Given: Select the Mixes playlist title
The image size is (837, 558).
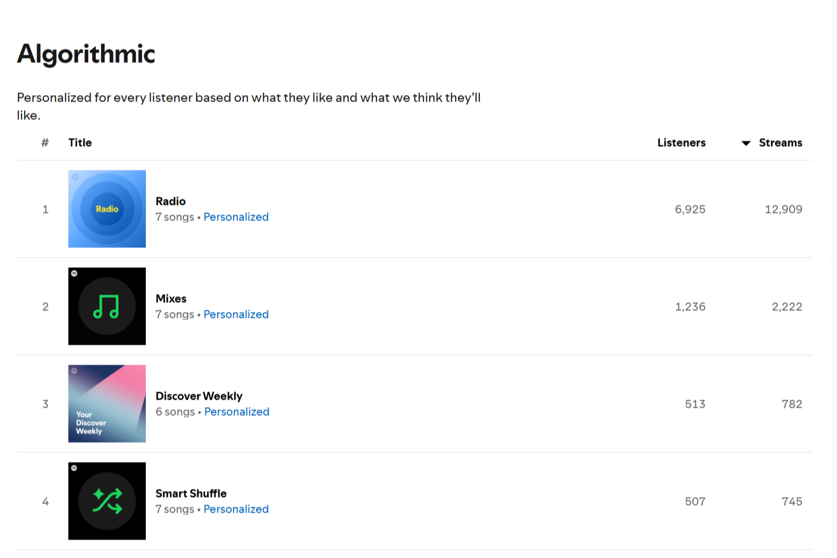Looking at the screenshot, I should click(x=171, y=299).
